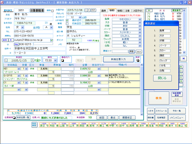192x144 pixels.
Task: Click the large 検索 search button
Action: point(159,98)
